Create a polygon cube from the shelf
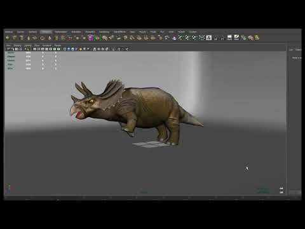 point(15,38)
